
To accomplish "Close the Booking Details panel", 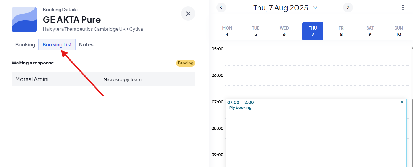I will pos(188,14).
